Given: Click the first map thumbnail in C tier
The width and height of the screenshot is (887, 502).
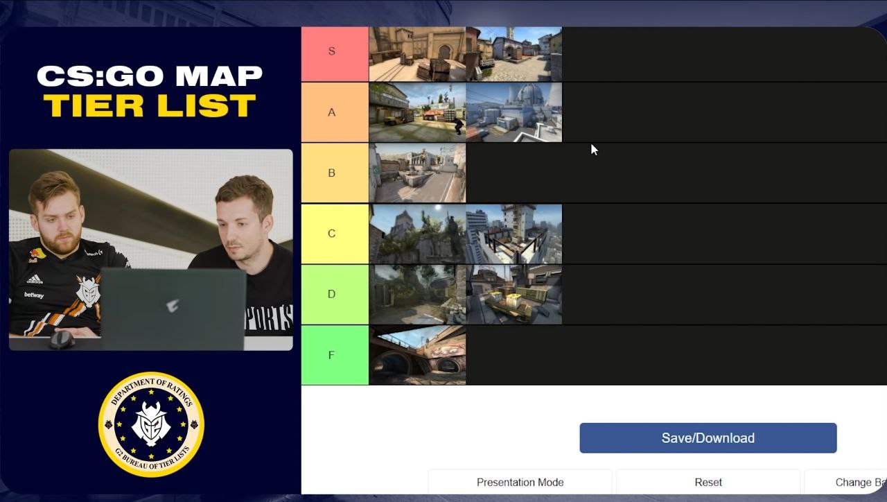Looking at the screenshot, I should [x=417, y=234].
